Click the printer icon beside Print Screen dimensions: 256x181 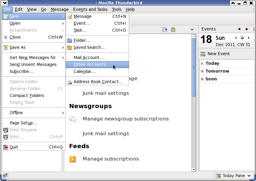(x=6, y=137)
